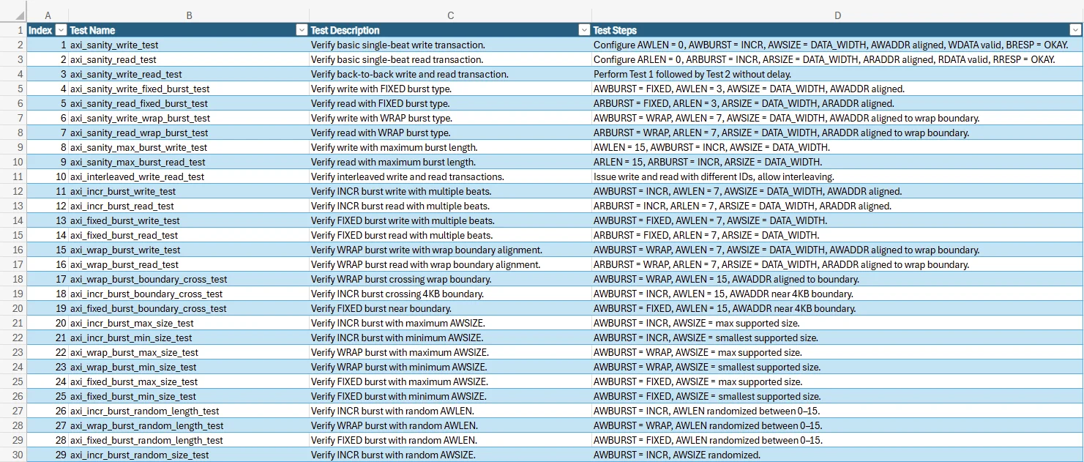Select cell axi_fixed_burst_boundary_cross_test
The height and width of the screenshot is (462, 1084).
[189, 308]
